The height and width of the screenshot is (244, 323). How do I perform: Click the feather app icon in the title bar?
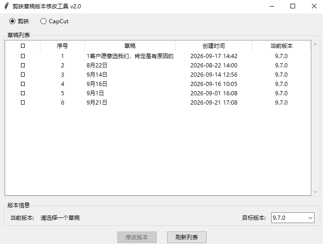coord(7,6)
